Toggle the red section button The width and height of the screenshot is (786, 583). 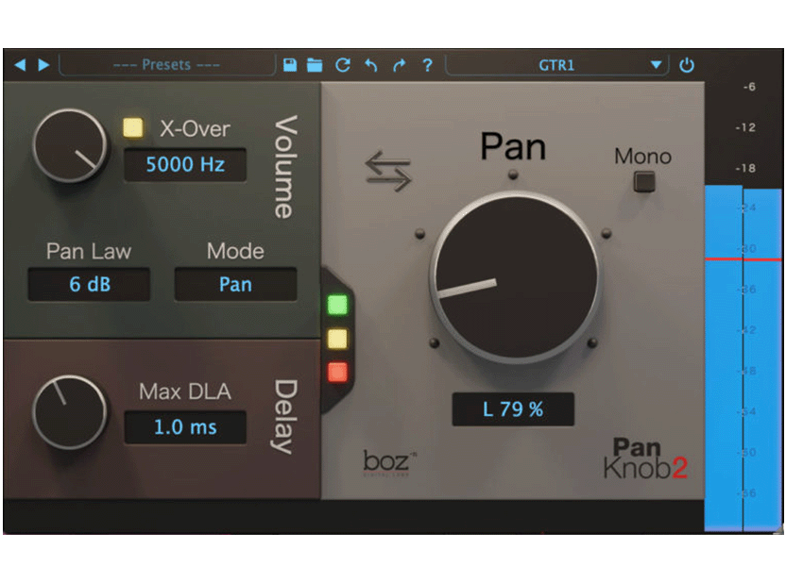tap(337, 373)
